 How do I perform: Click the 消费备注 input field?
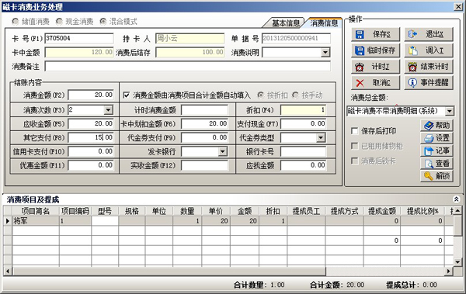[x=187, y=66]
